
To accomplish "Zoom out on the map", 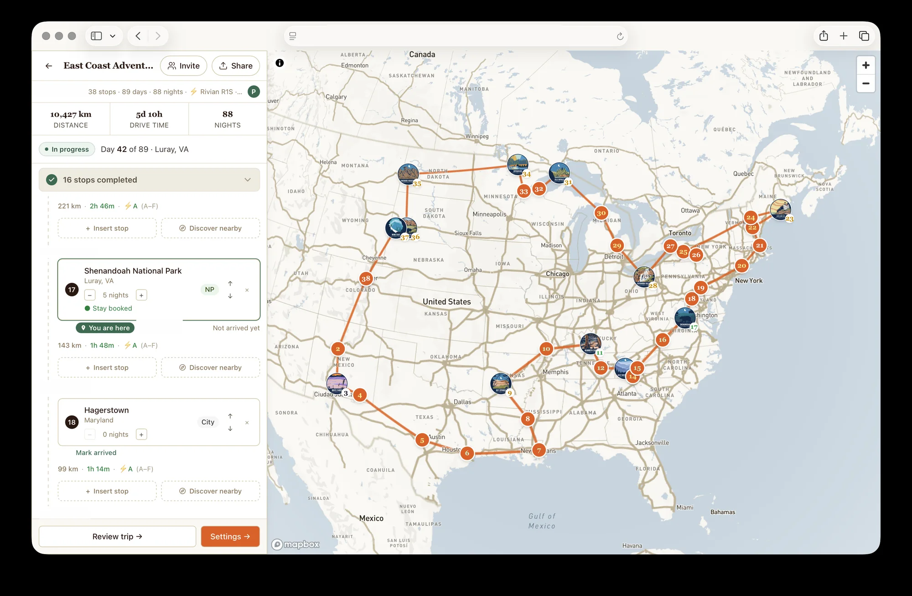I will point(865,83).
